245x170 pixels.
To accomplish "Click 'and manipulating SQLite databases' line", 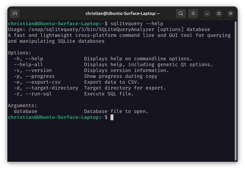I will pos(56,41).
